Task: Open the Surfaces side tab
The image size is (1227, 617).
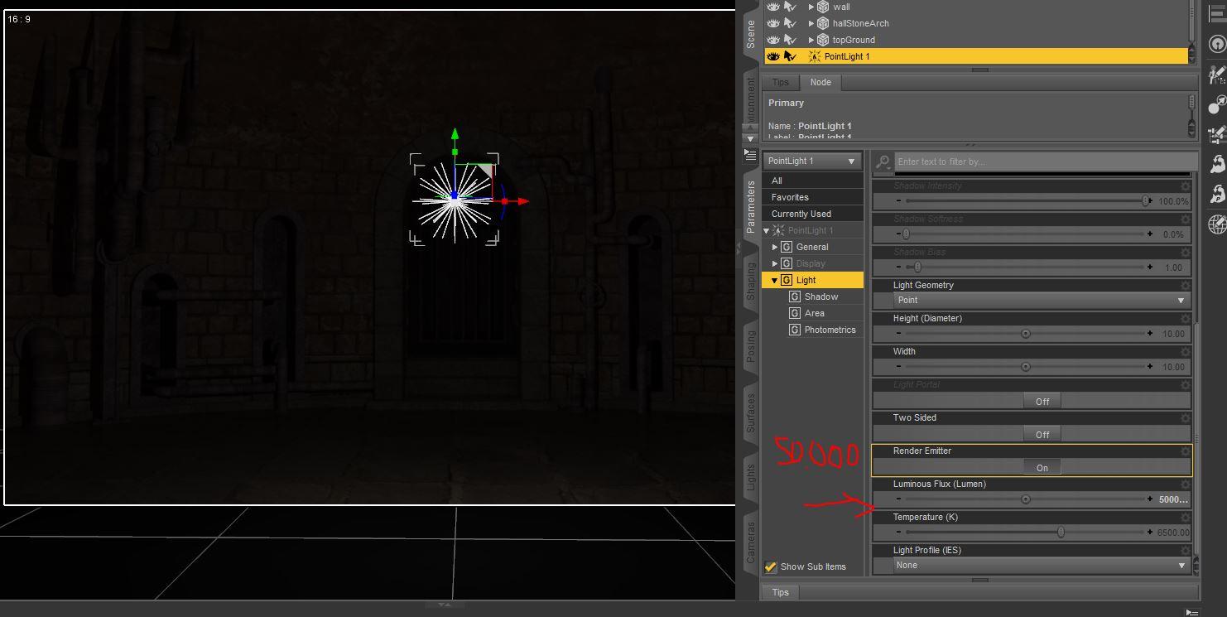Action: (x=751, y=412)
